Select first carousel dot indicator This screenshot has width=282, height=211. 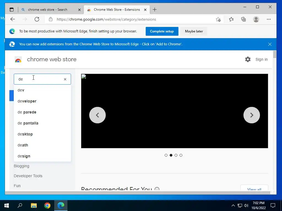[x=166, y=155]
